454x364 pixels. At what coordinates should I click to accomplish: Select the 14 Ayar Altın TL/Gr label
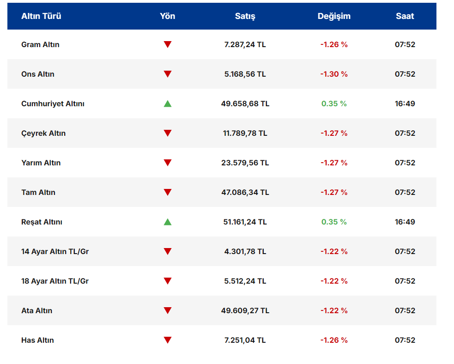(55, 251)
